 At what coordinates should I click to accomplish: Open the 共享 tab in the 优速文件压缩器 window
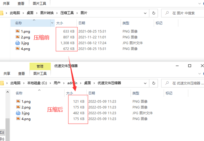(x=7, y=74)
